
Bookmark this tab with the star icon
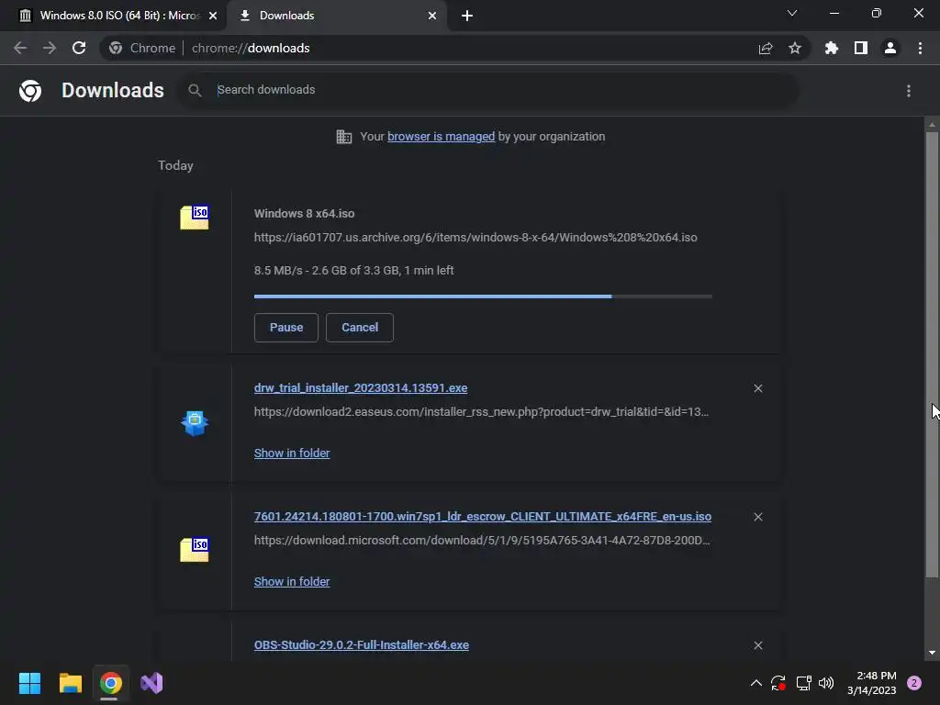pyautogui.click(x=795, y=48)
